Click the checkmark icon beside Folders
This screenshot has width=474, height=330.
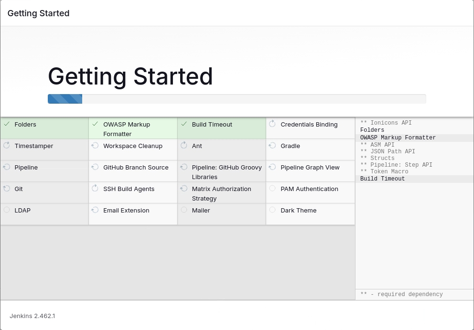[7, 124]
